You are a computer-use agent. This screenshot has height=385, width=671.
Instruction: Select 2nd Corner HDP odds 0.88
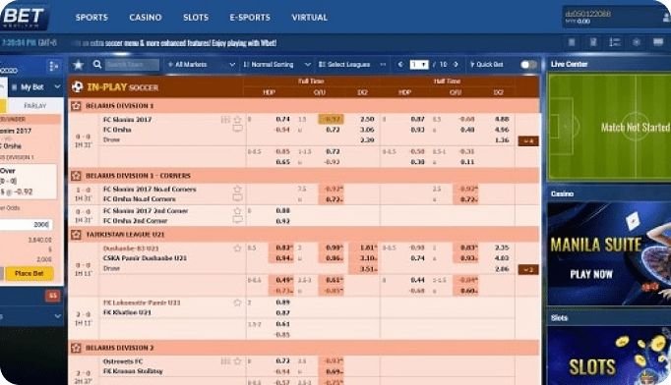pos(282,210)
